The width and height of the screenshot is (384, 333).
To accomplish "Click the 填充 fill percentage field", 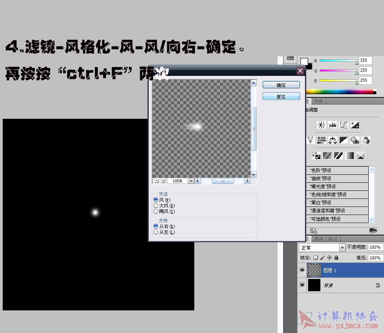I will pyautogui.click(x=376, y=258).
